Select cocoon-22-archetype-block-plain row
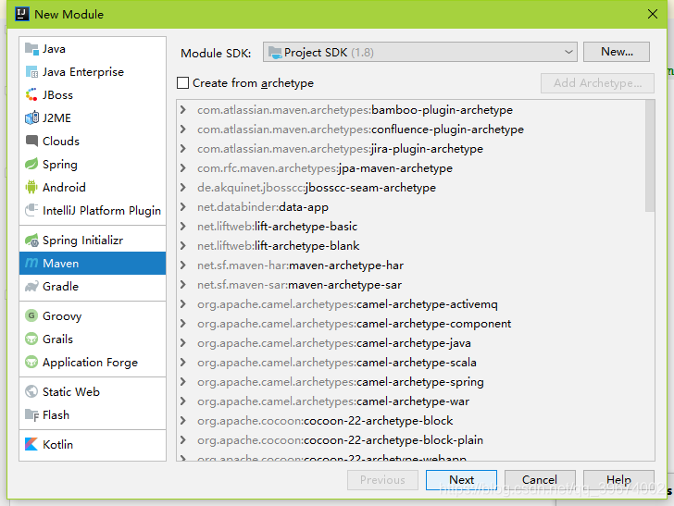The height and width of the screenshot is (506, 674). pos(410,439)
